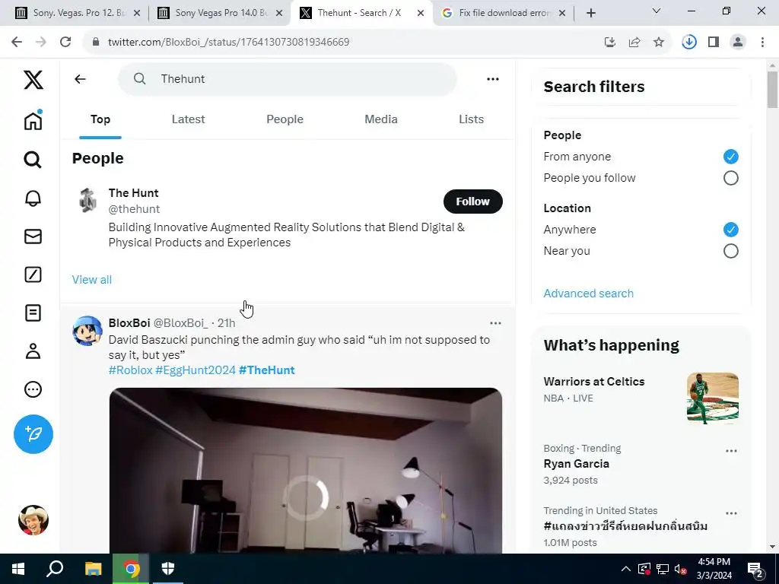
Task: Switch to Sony Vegas Pro 14.0 tab
Action: (219, 13)
